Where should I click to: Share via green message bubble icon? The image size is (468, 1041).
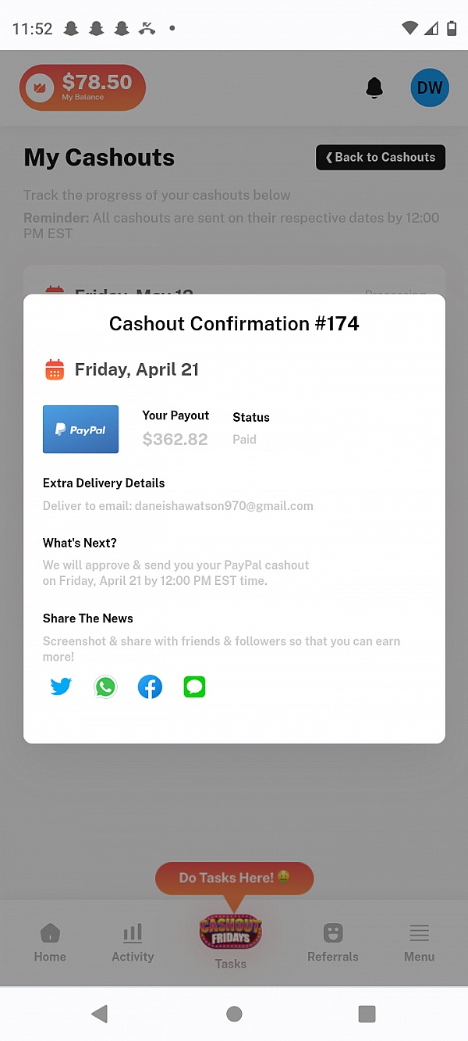click(x=194, y=687)
